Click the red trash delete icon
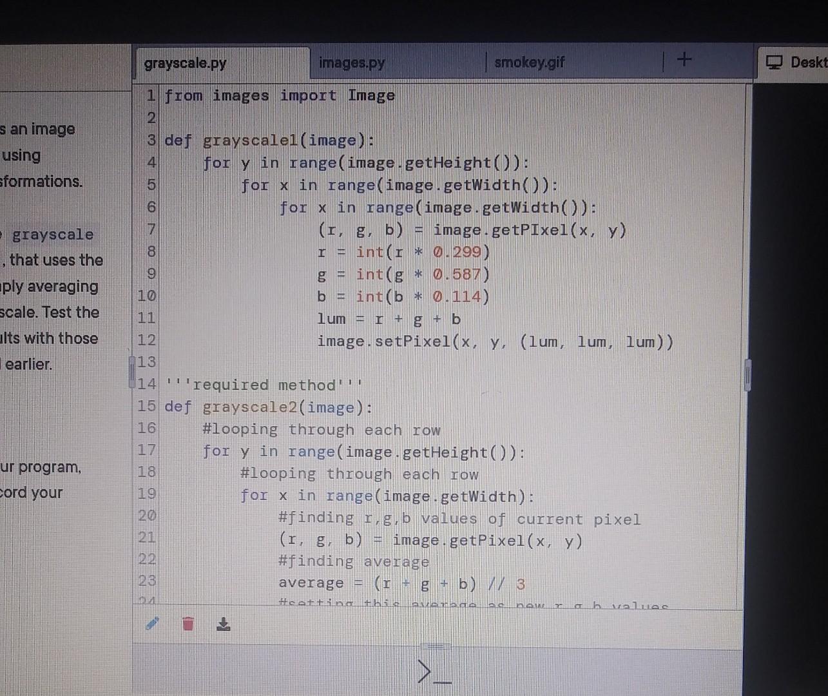 click(187, 624)
